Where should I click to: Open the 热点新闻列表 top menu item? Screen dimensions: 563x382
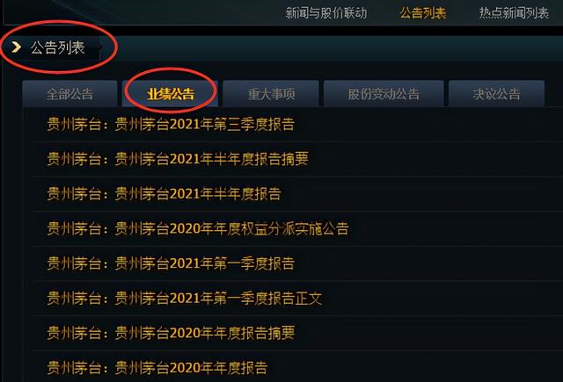pyautogui.click(x=514, y=13)
